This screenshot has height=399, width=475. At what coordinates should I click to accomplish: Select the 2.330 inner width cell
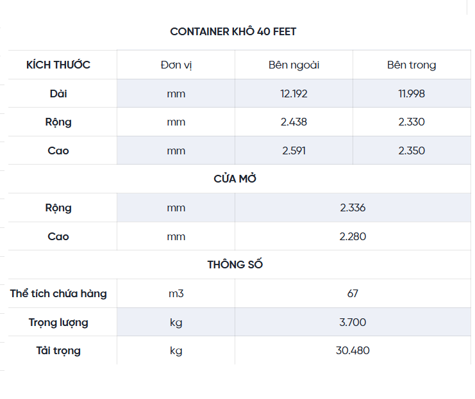pos(412,122)
